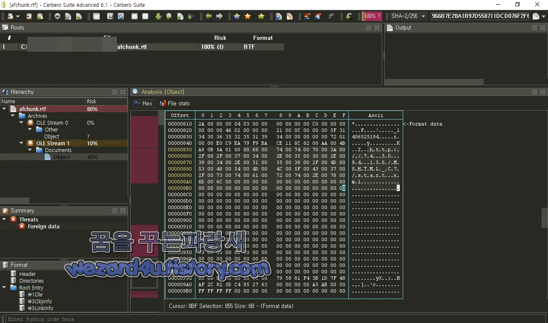
Task: Click the Risk column header in Hierarchy
Action: pos(106,102)
